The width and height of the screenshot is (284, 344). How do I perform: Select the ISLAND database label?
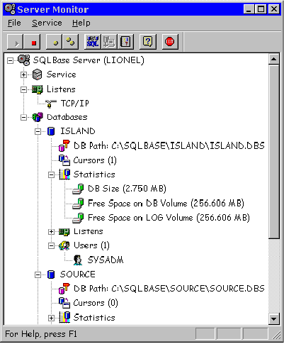click(78, 131)
